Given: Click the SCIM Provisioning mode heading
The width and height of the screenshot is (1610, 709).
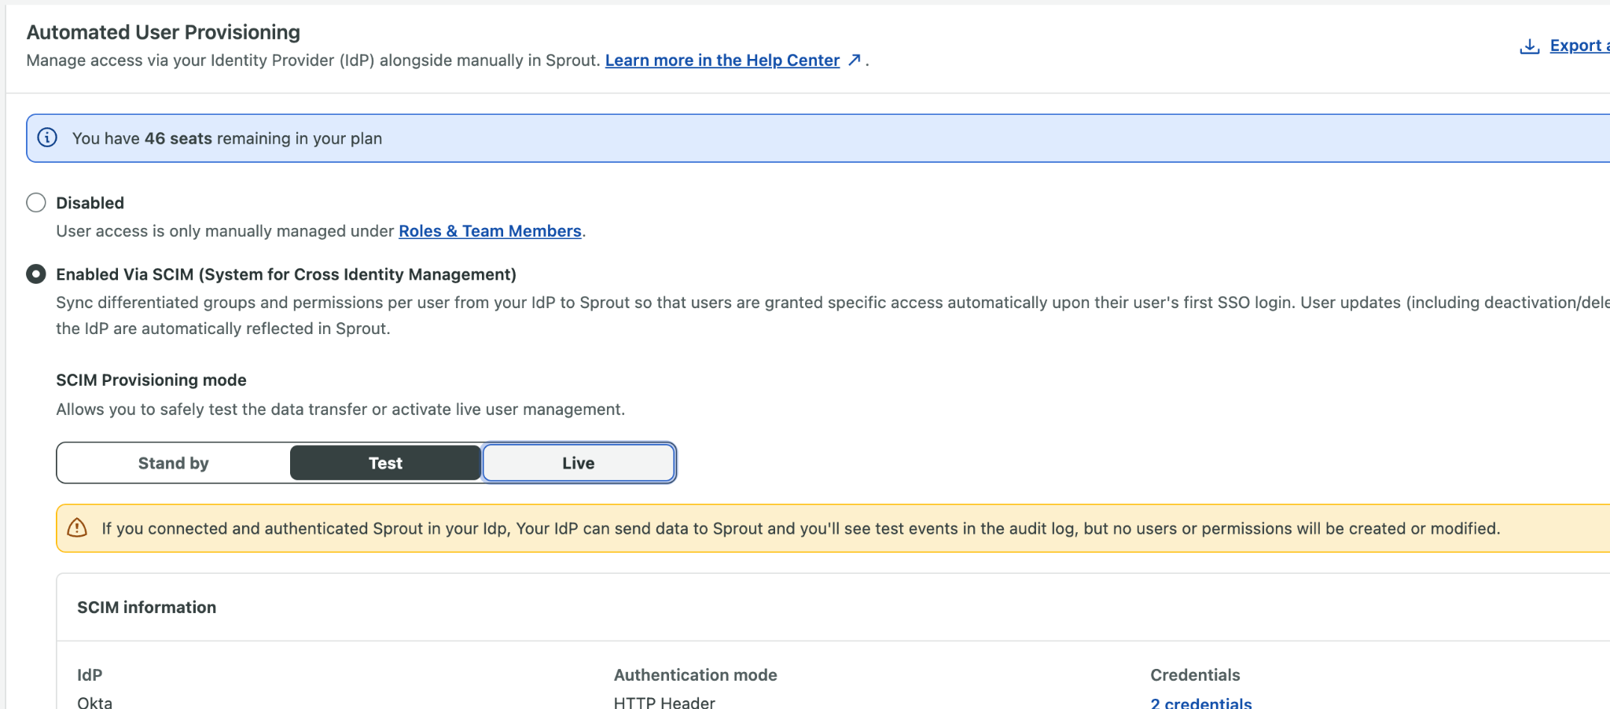Looking at the screenshot, I should click(x=151, y=380).
